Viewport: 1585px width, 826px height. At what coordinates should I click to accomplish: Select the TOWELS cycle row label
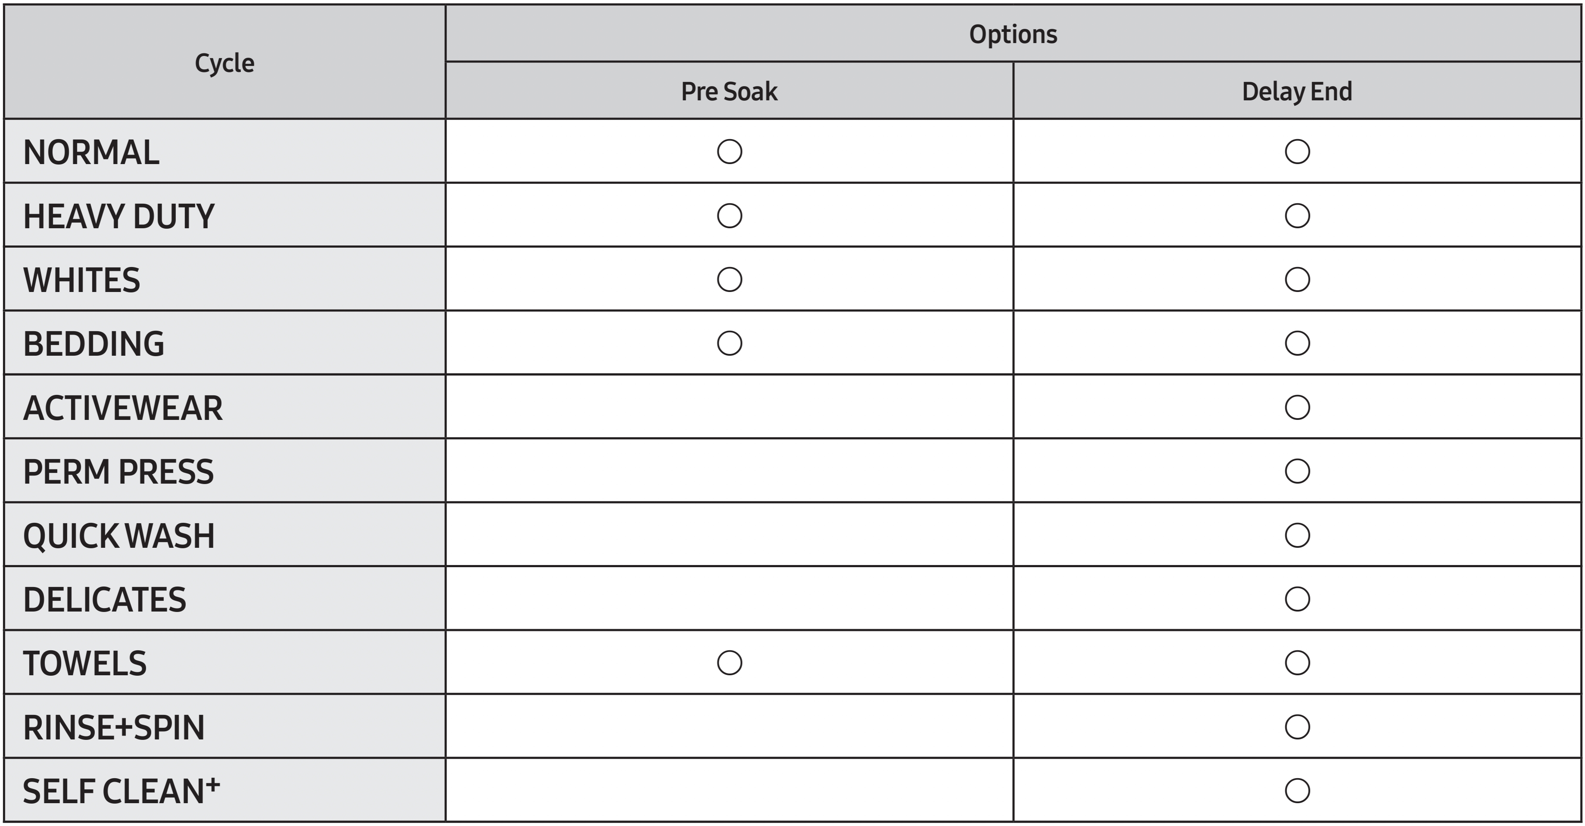click(x=85, y=664)
